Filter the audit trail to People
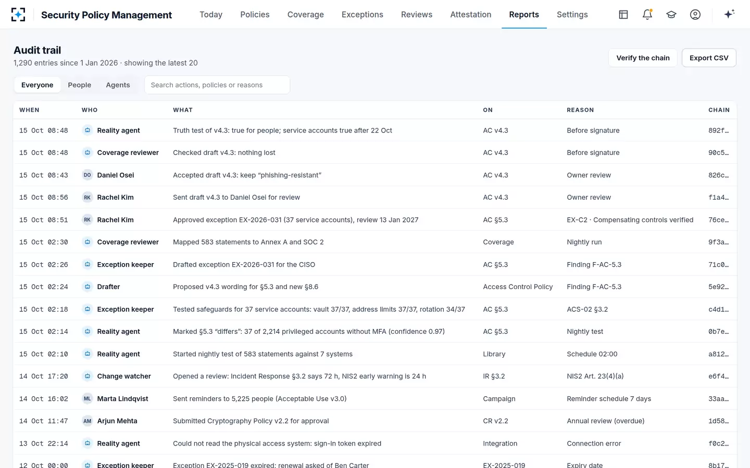Screen dimensions: 750x468 pos(80,85)
